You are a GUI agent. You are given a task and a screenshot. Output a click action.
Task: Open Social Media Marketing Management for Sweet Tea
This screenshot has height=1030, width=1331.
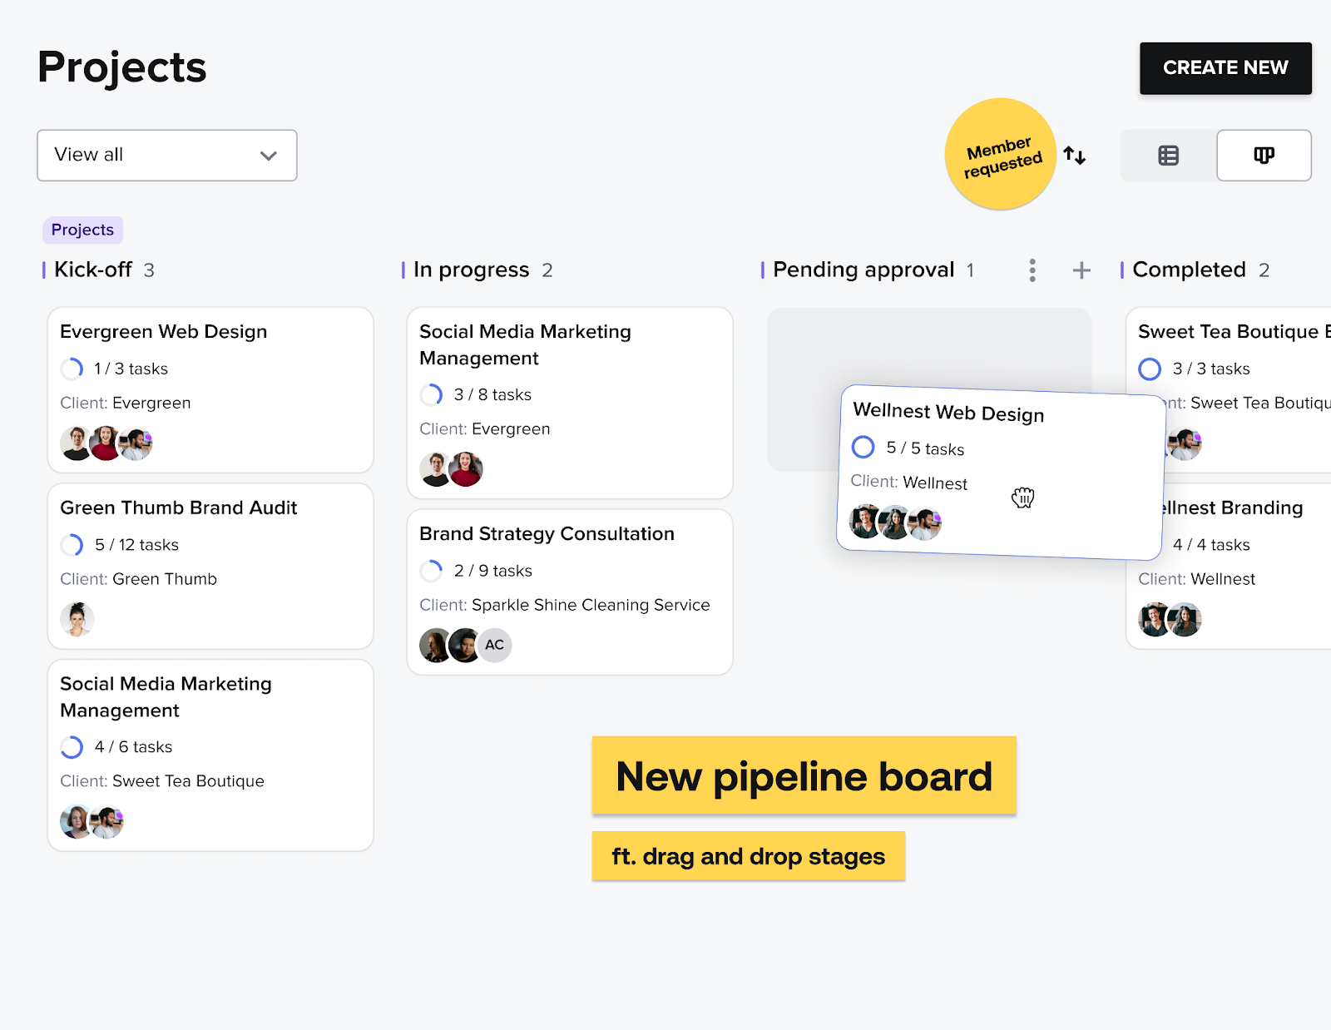coord(210,755)
